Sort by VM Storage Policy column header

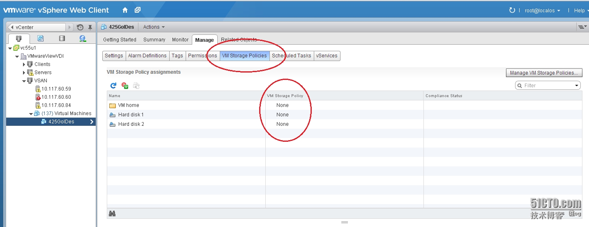pyautogui.click(x=345, y=96)
